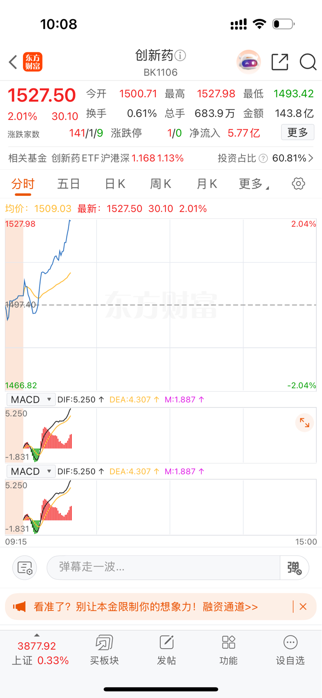Open the robot assistant avatar
Screen dimensions: 322x698
click(249, 62)
